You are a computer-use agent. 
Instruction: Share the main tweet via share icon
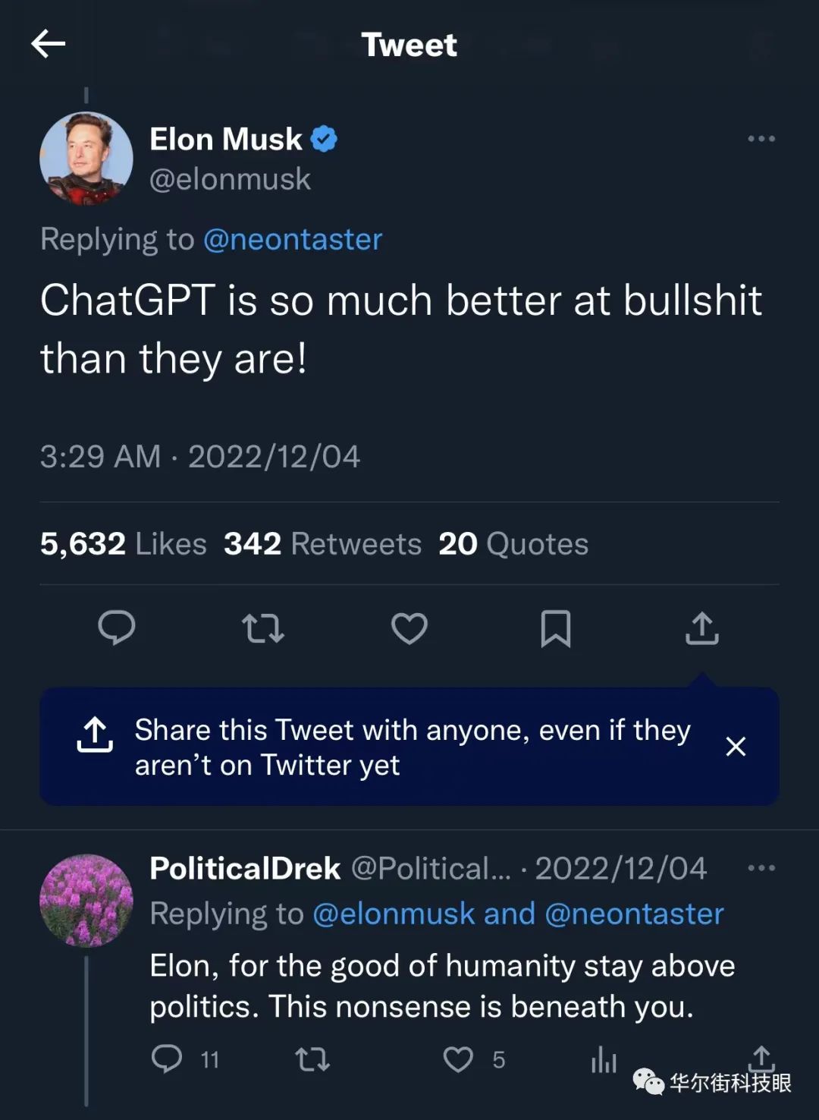[x=701, y=628]
